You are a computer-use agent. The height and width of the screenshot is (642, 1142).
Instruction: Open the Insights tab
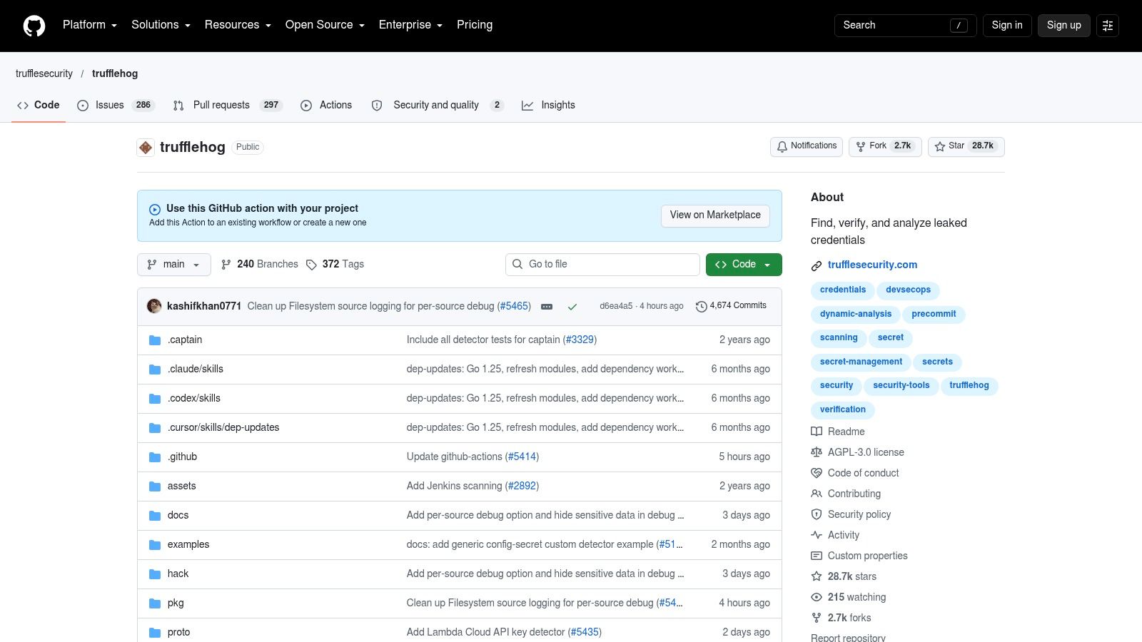point(548,105)
